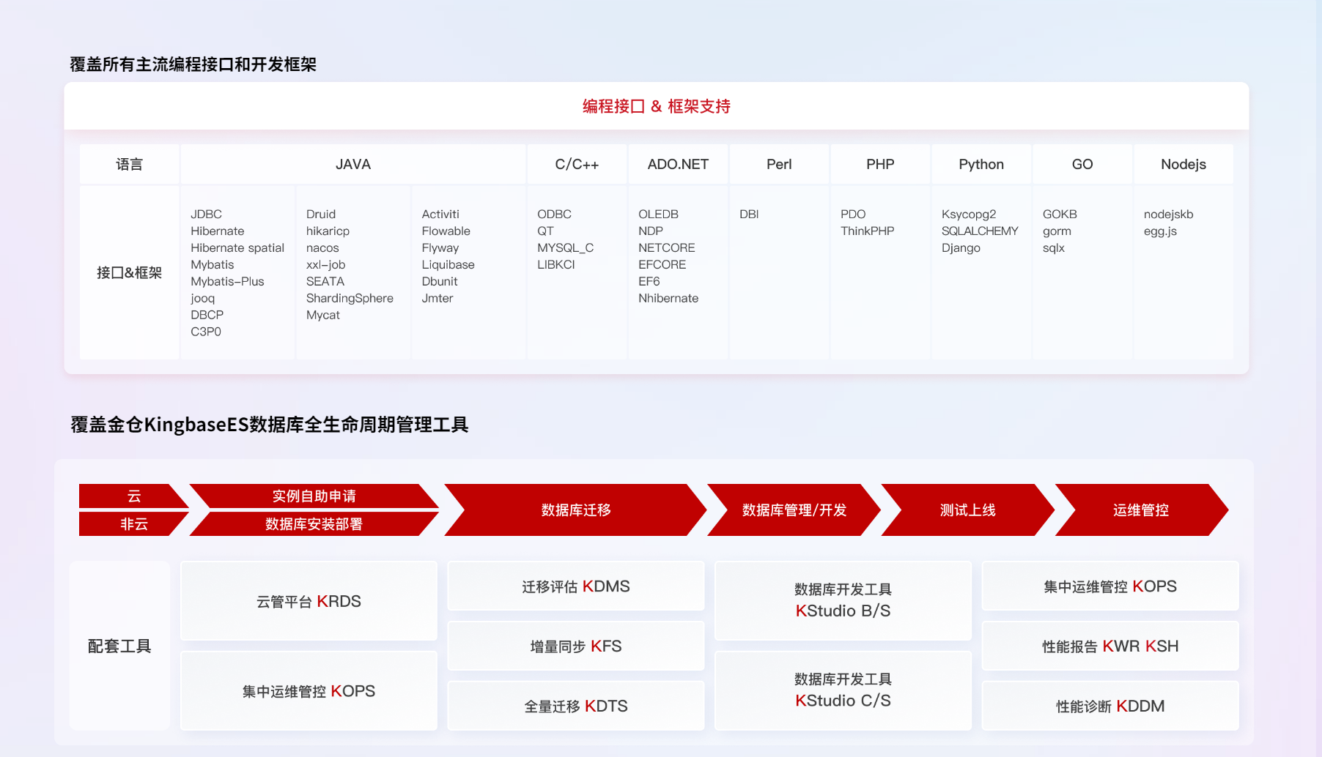Click the 'Hibernate spatial' entry

[x=237, y=247]
